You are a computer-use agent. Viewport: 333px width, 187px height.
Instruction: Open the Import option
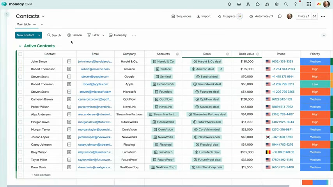[204, 16]
